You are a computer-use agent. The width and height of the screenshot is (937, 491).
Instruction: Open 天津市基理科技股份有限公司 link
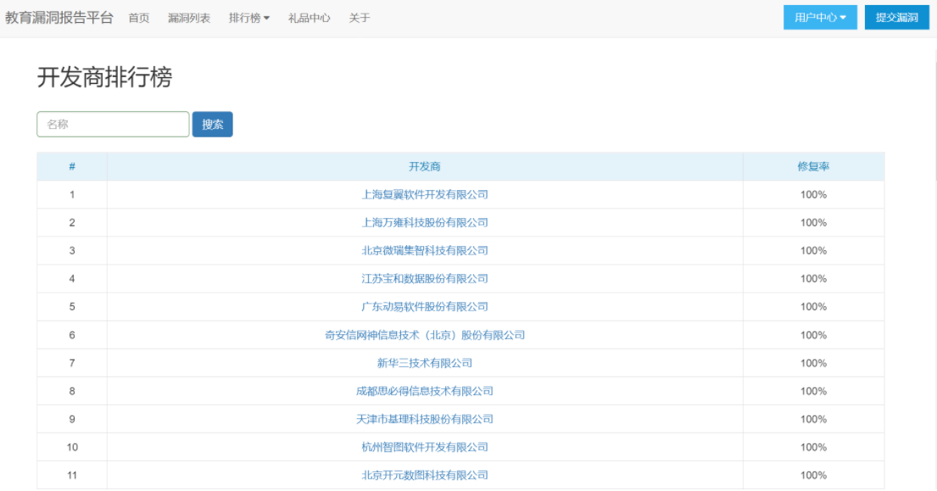coord(425,419)
